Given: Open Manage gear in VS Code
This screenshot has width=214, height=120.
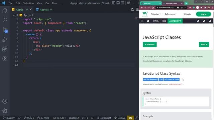Looking at the screenshot, I should coord(5,111).
